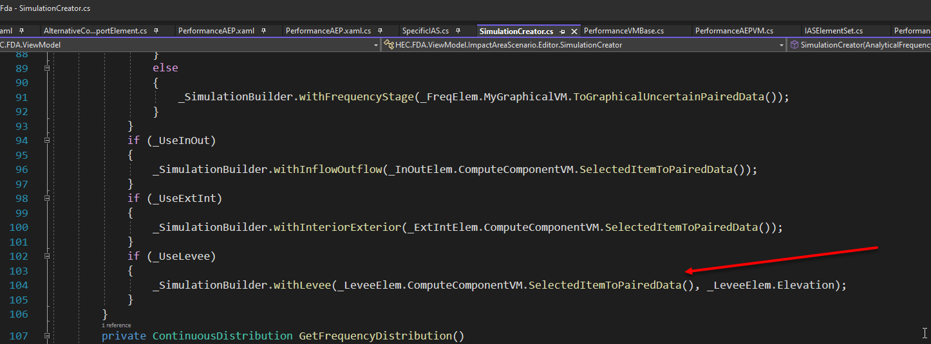The height and width of the screenshot is (344, 931).
Task: Open the '1 reference' CodeLens link
Action: [x=116, y=325]
